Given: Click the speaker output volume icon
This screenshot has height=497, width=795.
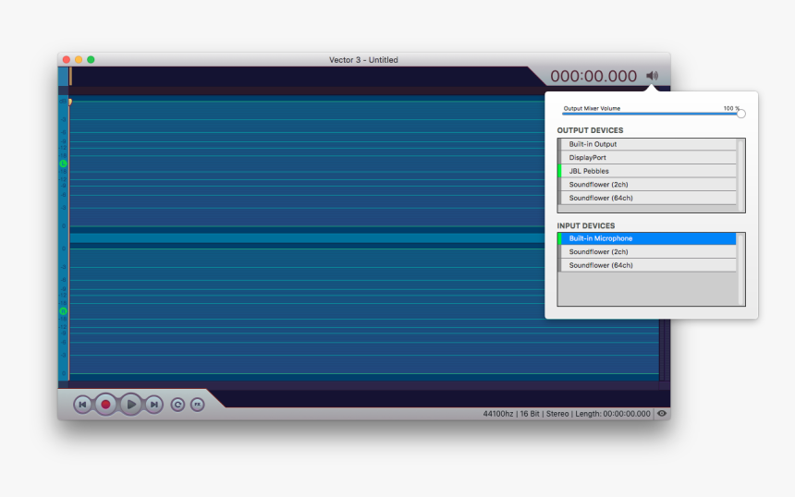Looking at the screenshot, I should click(x=652, y=76).
